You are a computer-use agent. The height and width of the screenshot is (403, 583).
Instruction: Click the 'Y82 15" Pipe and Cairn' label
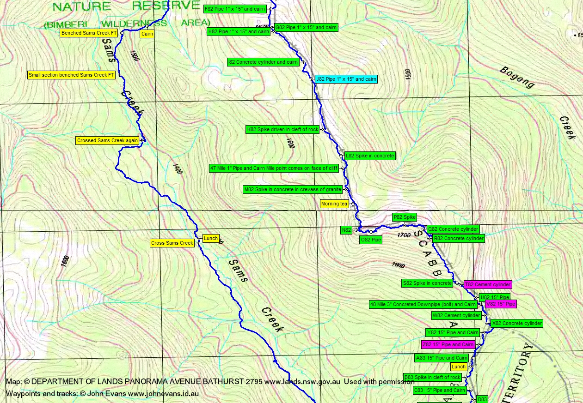coord(453,332)
